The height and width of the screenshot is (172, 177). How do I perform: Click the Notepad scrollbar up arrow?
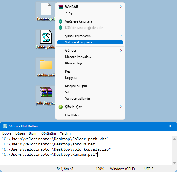point(174,139)
